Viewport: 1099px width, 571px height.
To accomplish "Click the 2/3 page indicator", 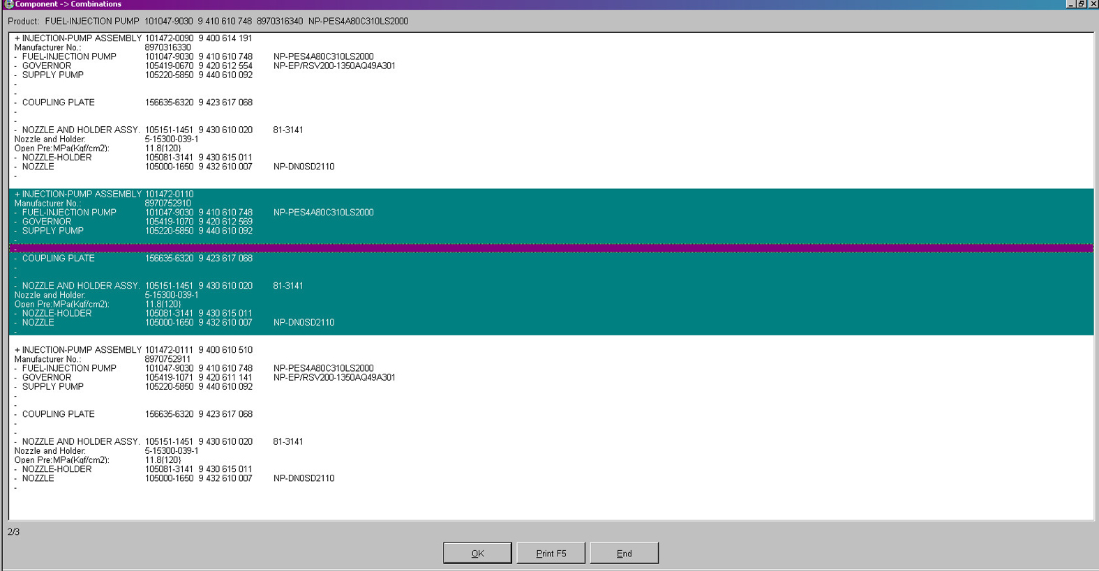I will pos(14,532).
